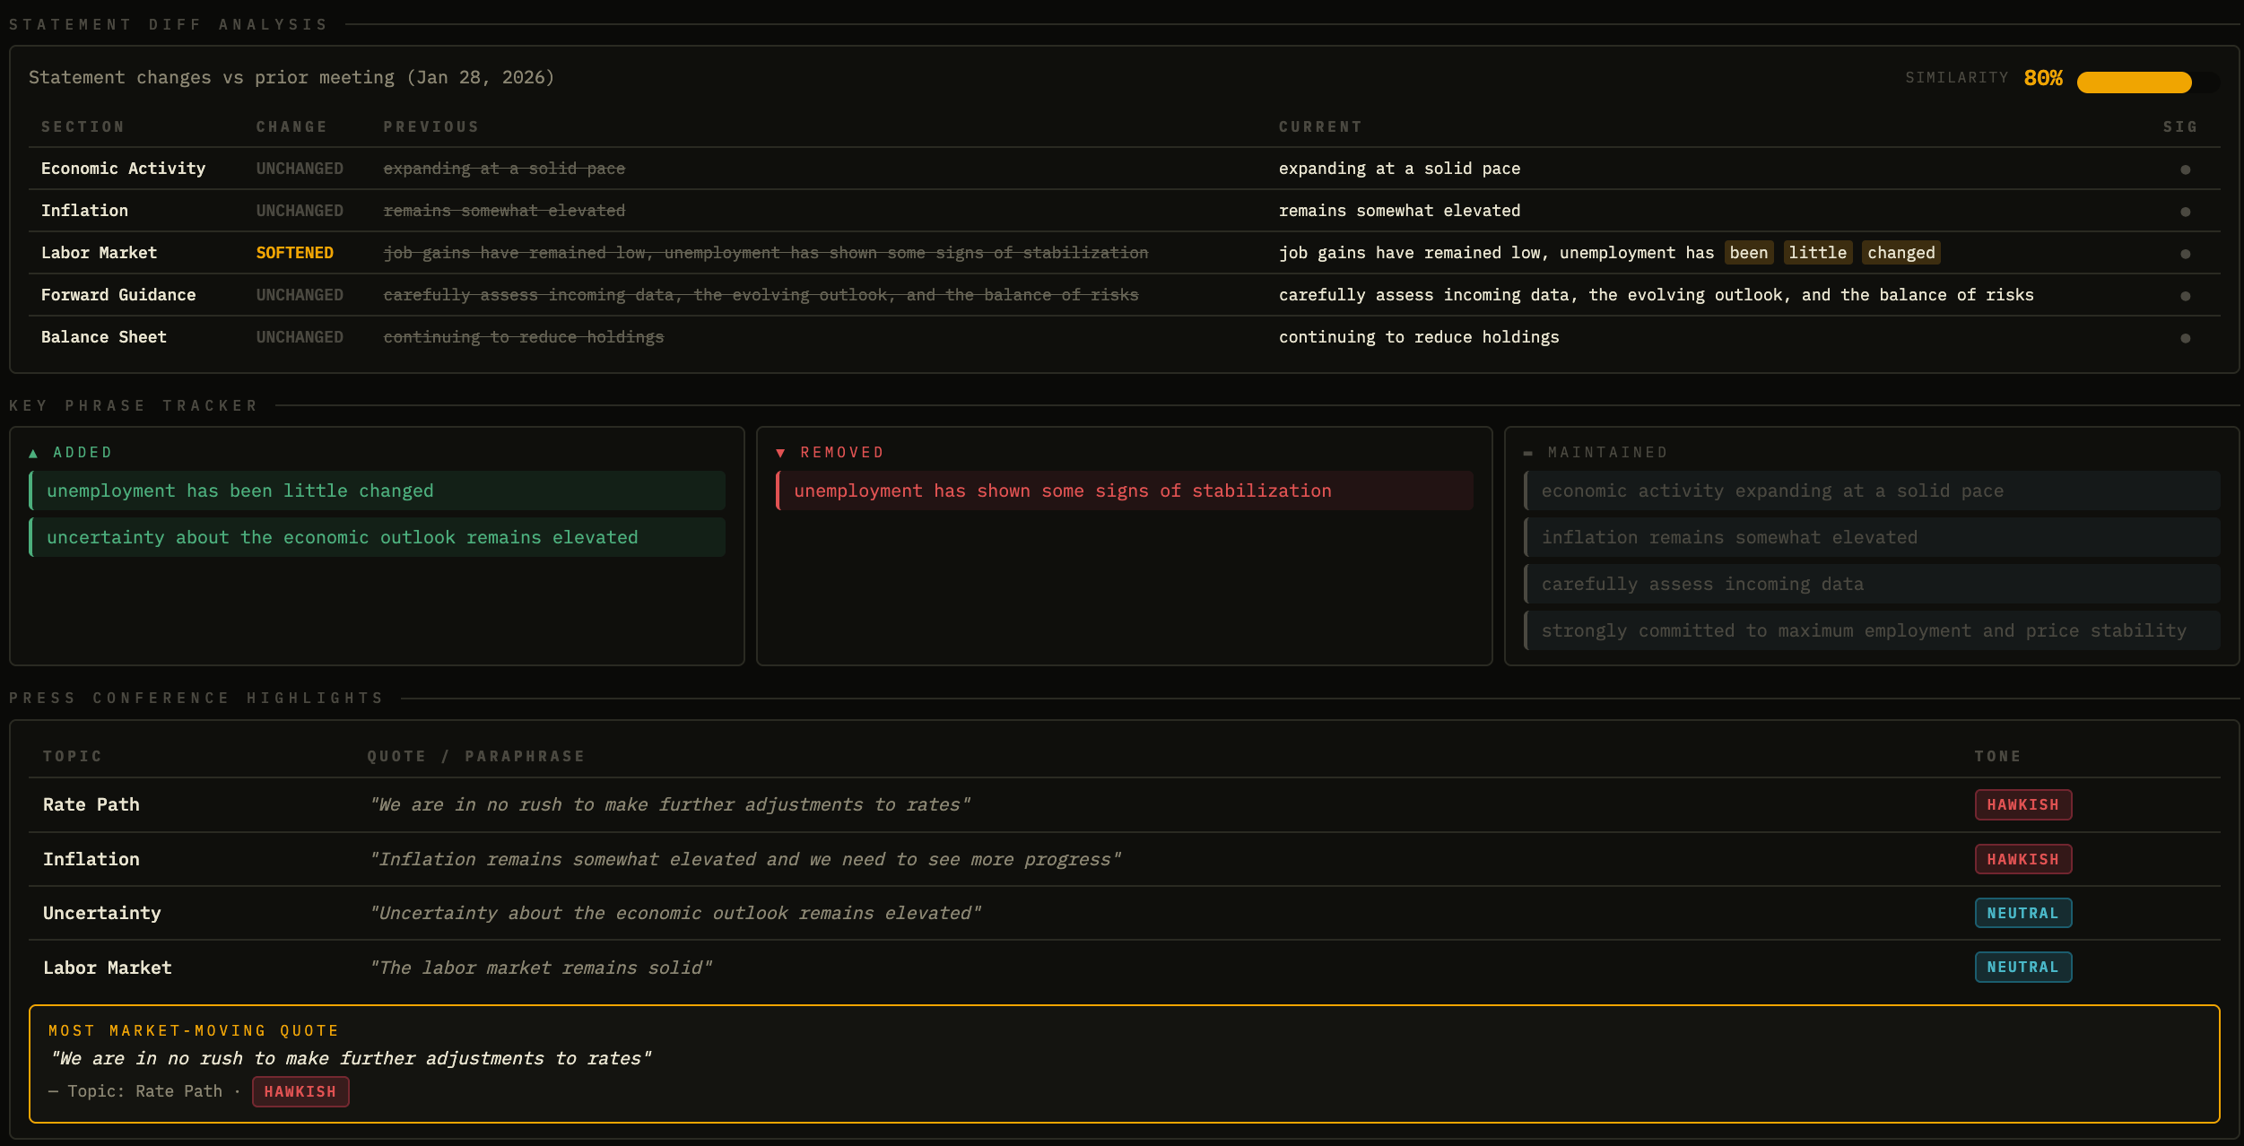Click the Labor Market significance dot

[x=2185, y=254]
